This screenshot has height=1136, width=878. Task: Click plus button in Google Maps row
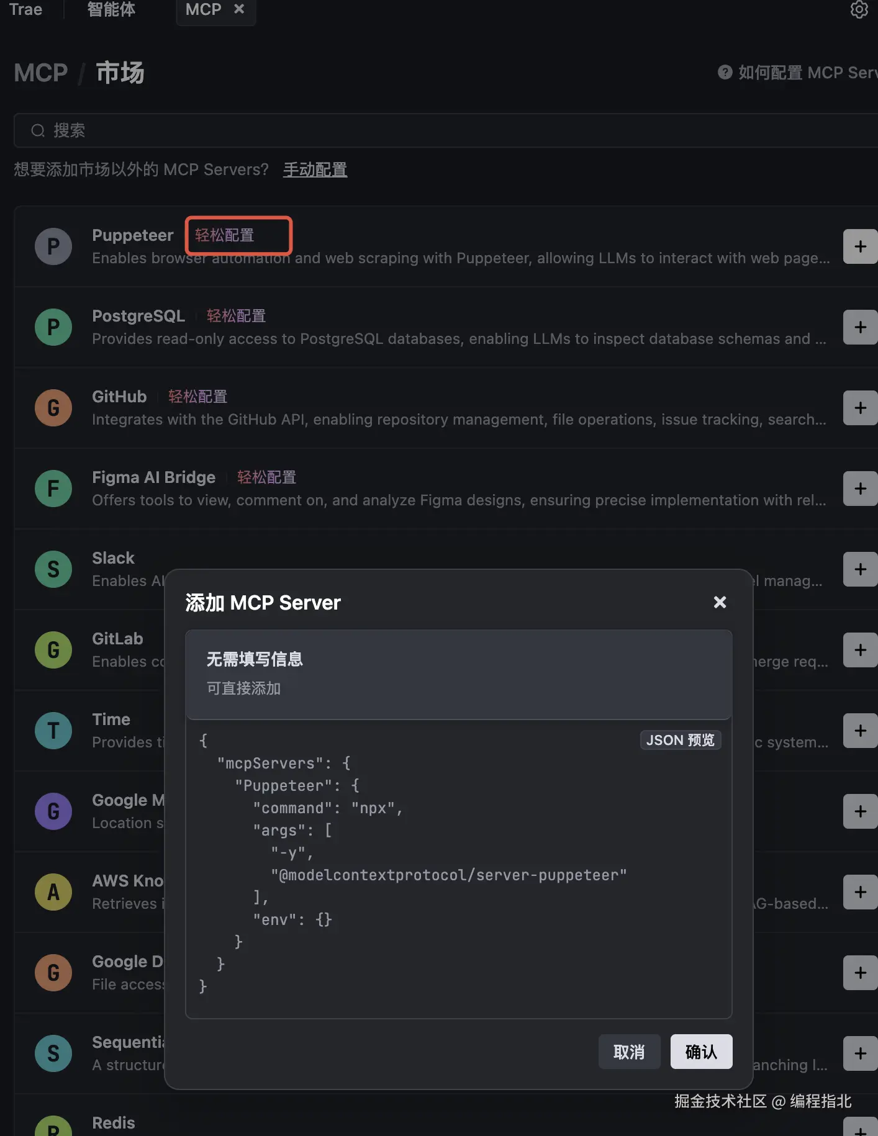(860, 811)
